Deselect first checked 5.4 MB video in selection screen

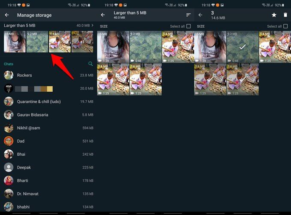click(x=210, y=79)
